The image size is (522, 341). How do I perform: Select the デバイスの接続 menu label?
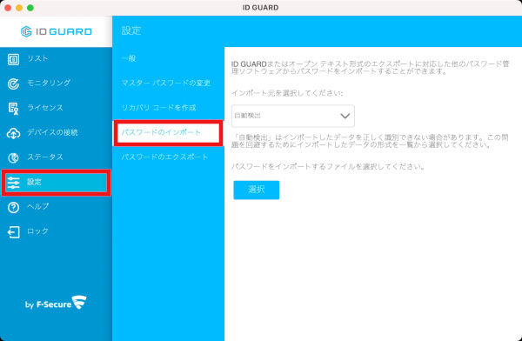52,132
